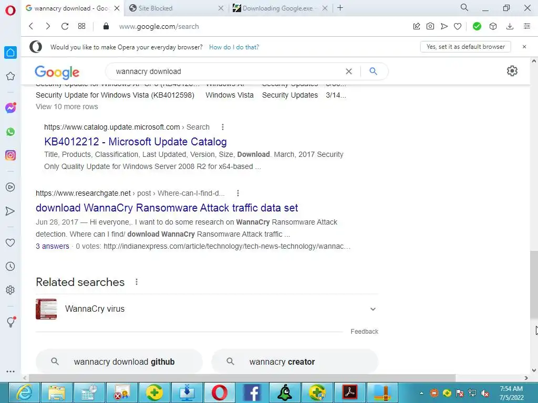Reload the current Google search page
Screen dimensions: 538x403
click(x=65, y=26)
